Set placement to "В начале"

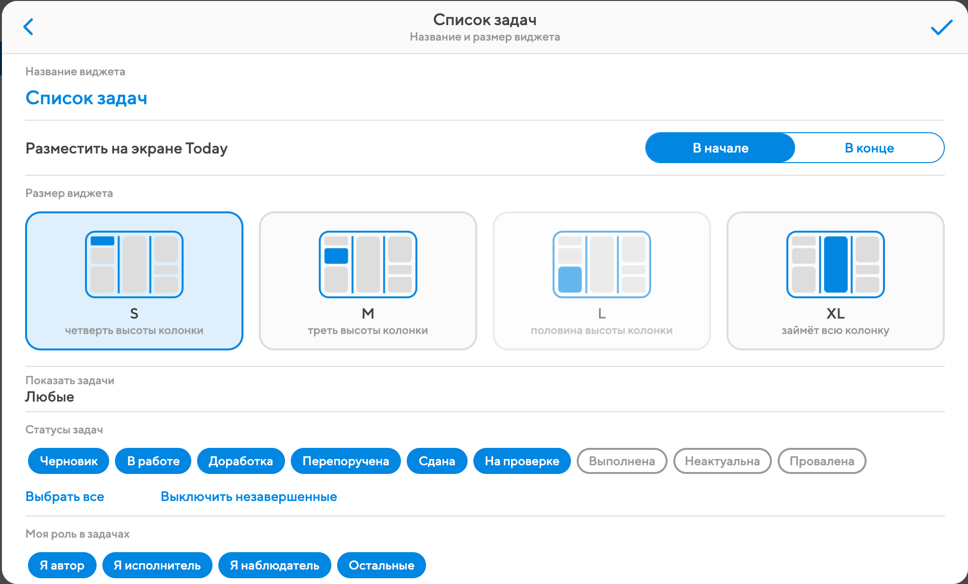point(720,148)
